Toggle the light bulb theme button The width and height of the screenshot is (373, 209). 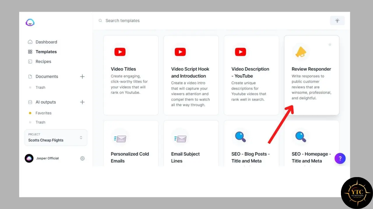point(337,20)
